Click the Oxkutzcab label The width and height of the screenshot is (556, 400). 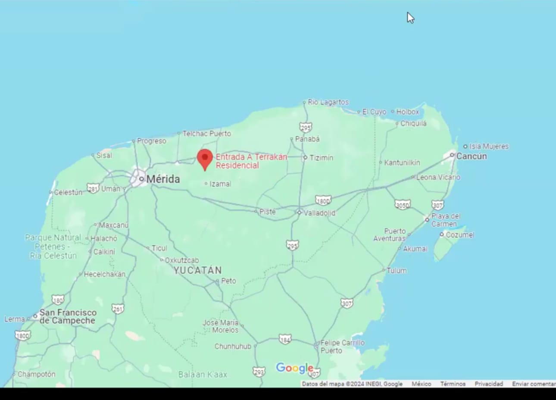click(x=182, y=260)
